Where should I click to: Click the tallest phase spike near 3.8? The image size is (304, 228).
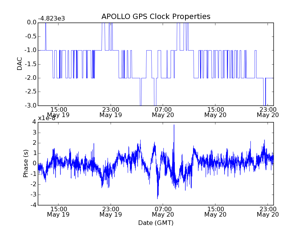[174, 125]
